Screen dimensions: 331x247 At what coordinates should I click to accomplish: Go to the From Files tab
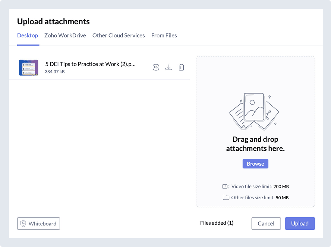pyautogui.click(x=164, y=35)
